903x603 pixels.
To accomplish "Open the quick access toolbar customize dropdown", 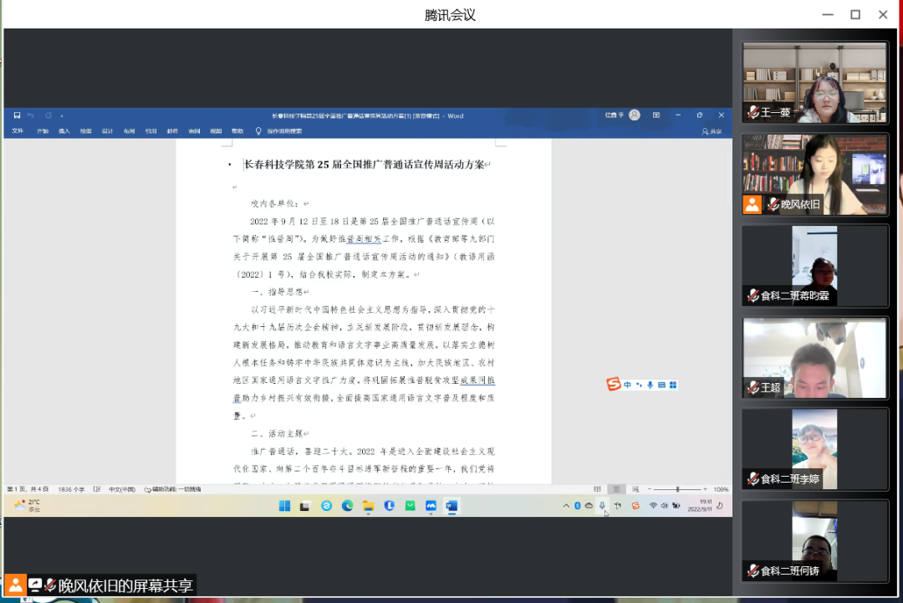I will click(62, 115).
